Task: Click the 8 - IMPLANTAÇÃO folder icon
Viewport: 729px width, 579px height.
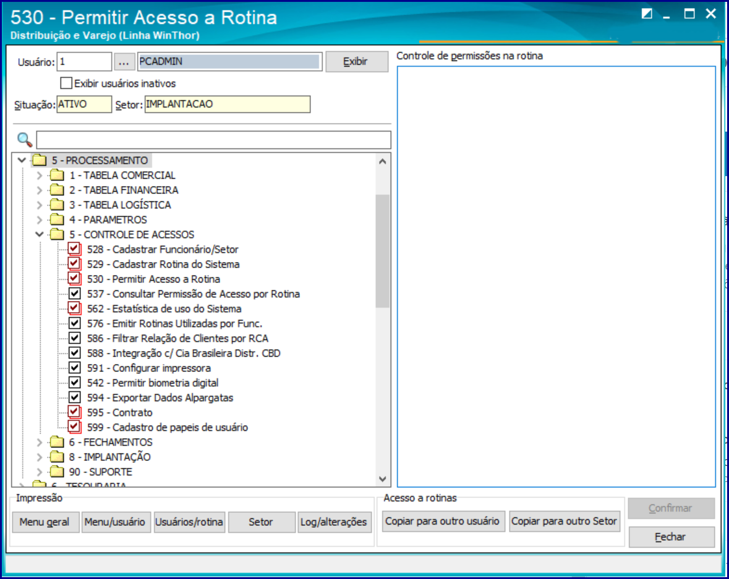Action: click(x=57, y=457)
